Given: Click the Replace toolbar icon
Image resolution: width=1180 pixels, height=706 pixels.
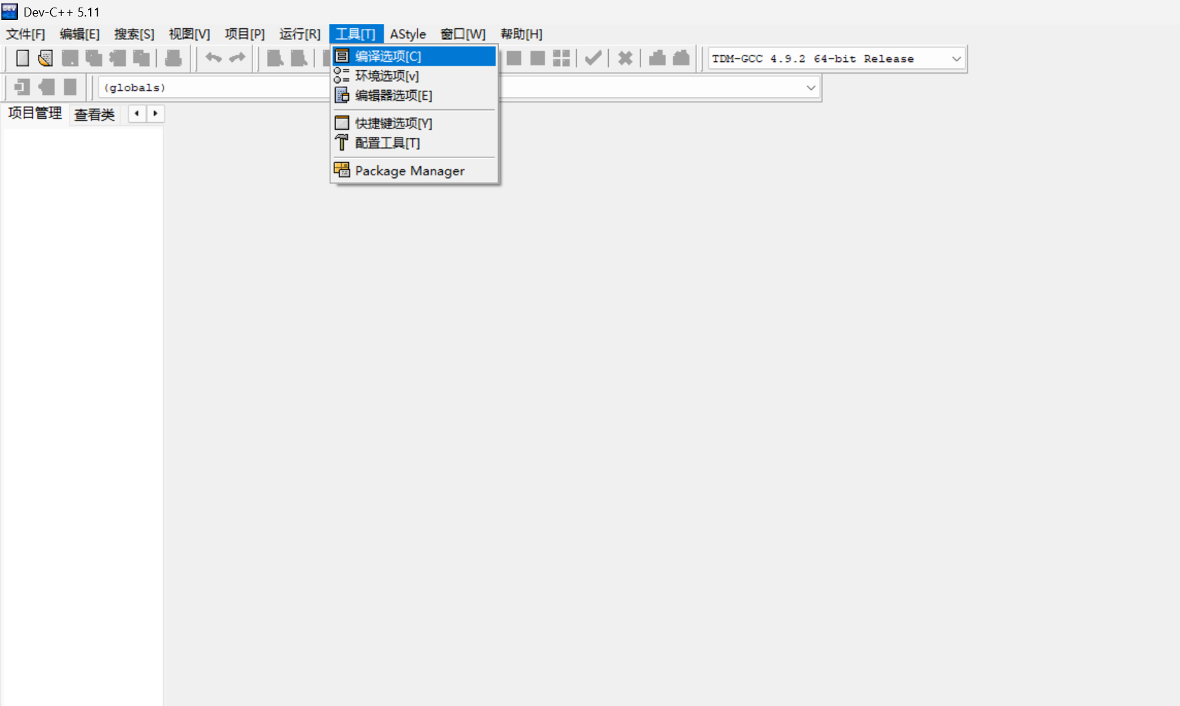Looking at the screenshot, I should [x=299, y=58].
